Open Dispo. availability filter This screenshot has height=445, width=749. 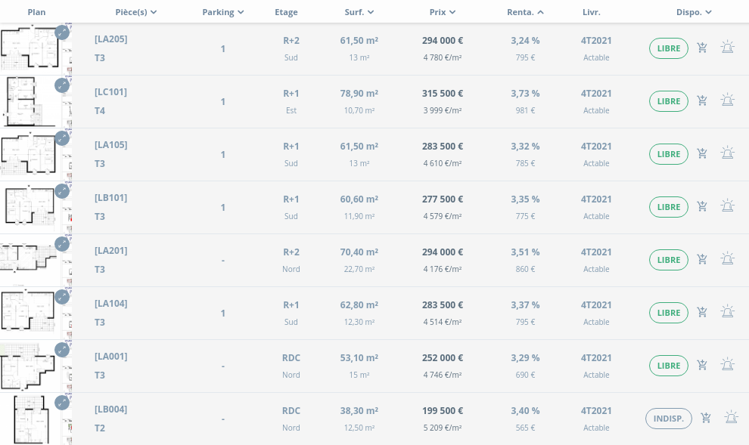[x=694, y=12]
